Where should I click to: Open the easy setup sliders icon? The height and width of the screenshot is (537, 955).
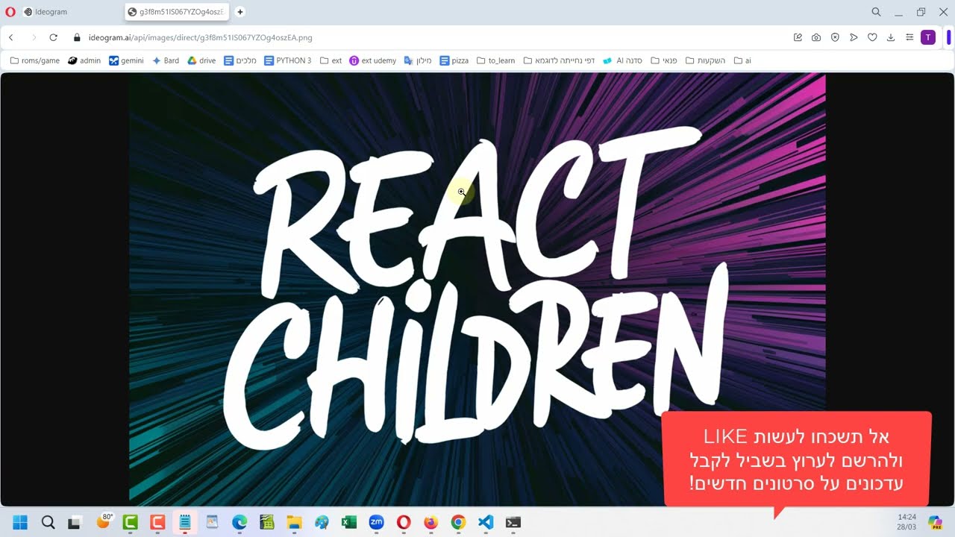tap(909, 37)
